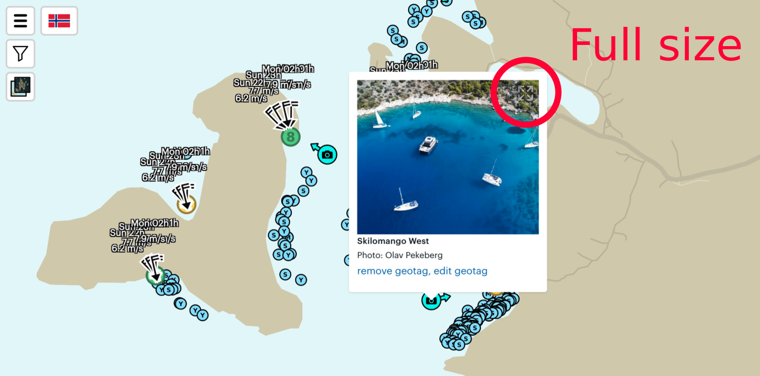Click the edit geotag link
Screen dimensions: 760x376
[460, 271]
